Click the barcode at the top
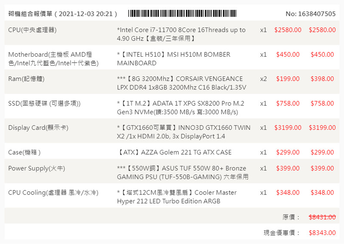 pyautogui.click(x=182, y=13)
